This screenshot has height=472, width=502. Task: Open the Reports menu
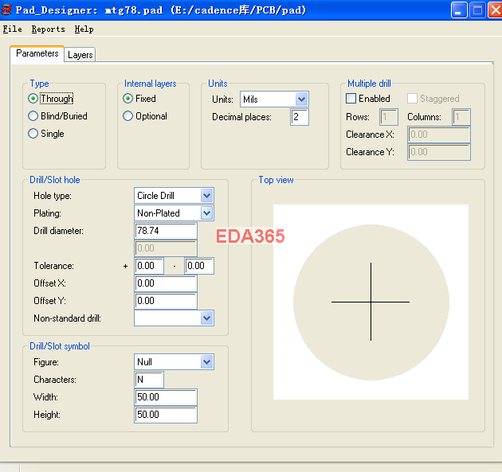pos(48,29)
